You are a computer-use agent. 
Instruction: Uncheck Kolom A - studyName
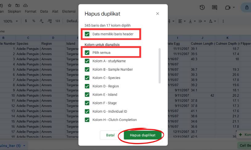click(87, 61)
